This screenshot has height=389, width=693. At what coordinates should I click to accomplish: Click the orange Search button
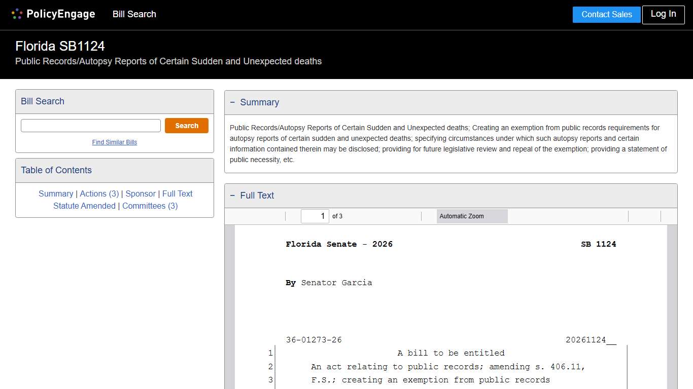tap(186, 126)
